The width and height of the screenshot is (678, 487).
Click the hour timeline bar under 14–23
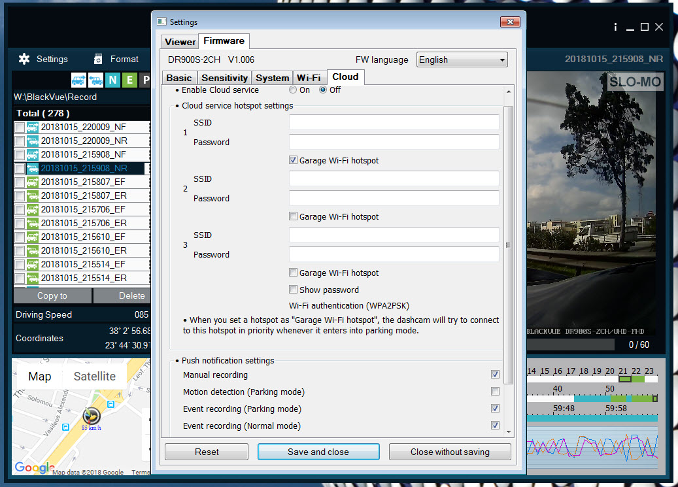coord(592,379)
